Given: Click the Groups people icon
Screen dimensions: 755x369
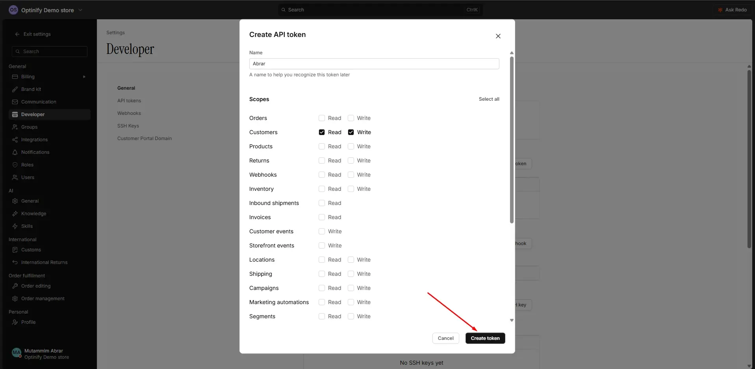Looking at the screenshot, I should [x=15, y=127].
